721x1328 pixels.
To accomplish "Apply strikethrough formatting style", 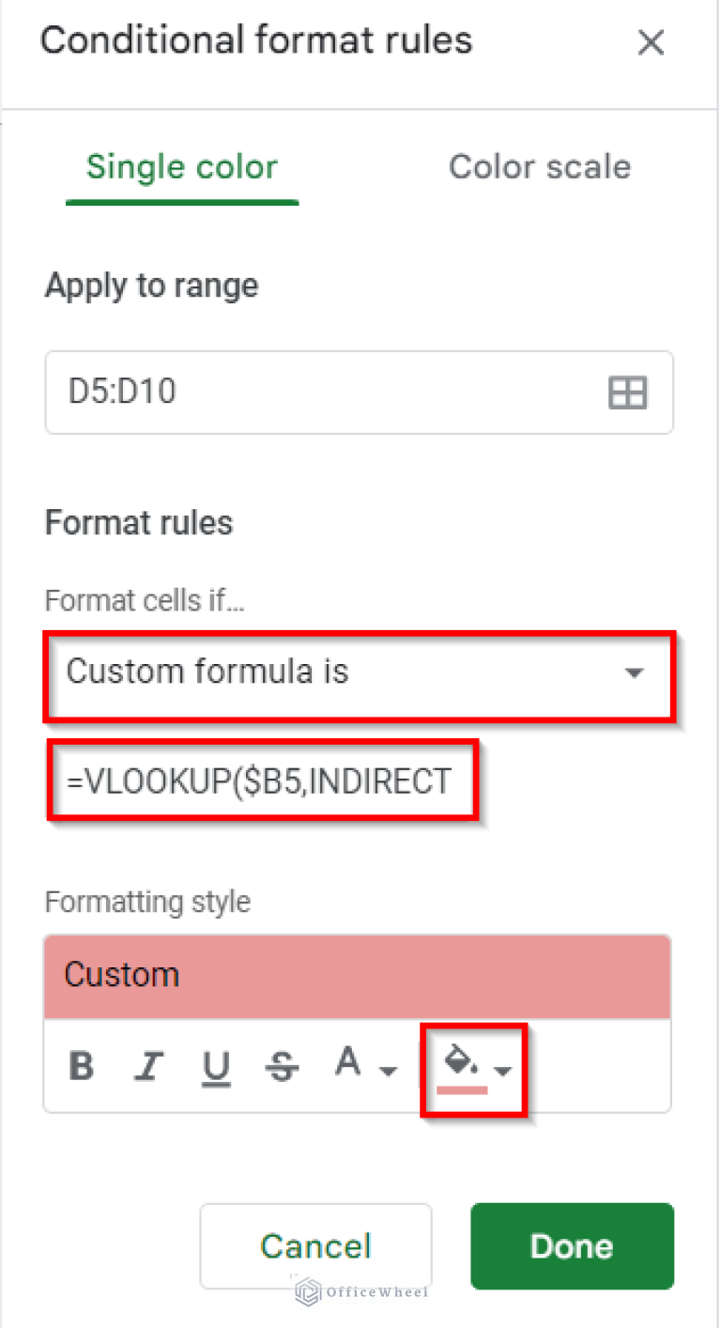I will click(282, 1066).
